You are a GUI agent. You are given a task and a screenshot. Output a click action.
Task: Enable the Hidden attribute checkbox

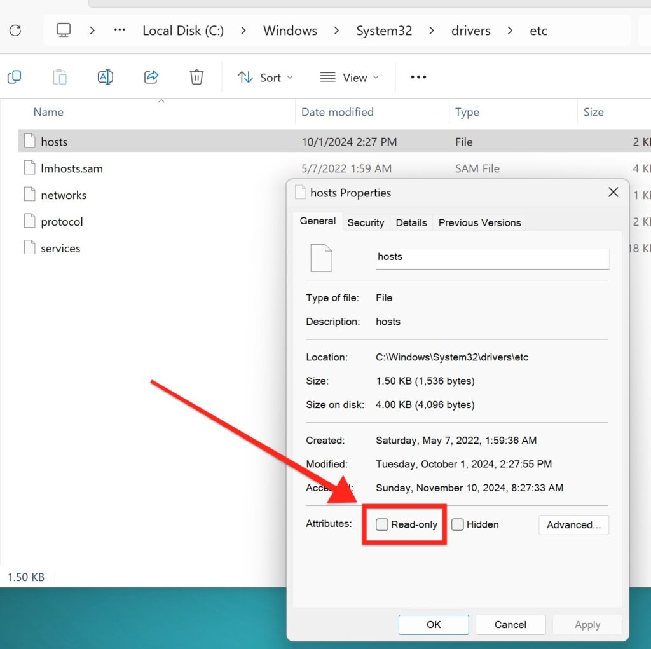click(x=458, y=524)
